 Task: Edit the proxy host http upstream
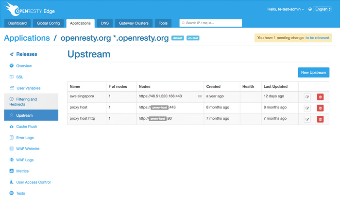[x=307, y=119]
